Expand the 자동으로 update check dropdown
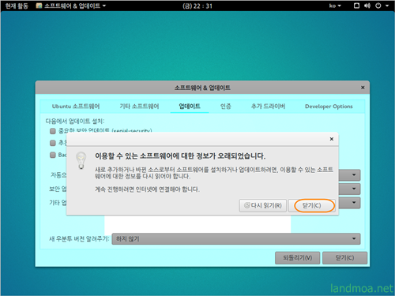395x296 pixels. 354,174
